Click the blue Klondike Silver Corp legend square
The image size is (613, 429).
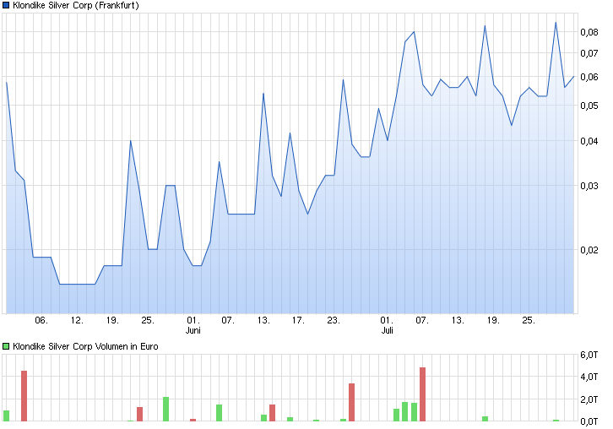(6, 5)
